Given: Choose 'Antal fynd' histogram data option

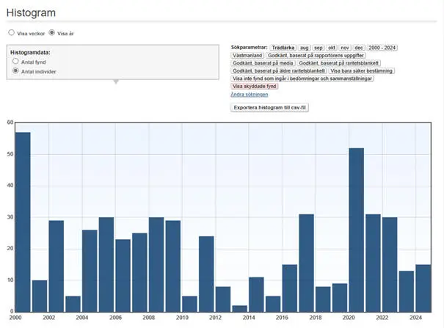Looking at the screenshot, I should [x=15, y=62].
